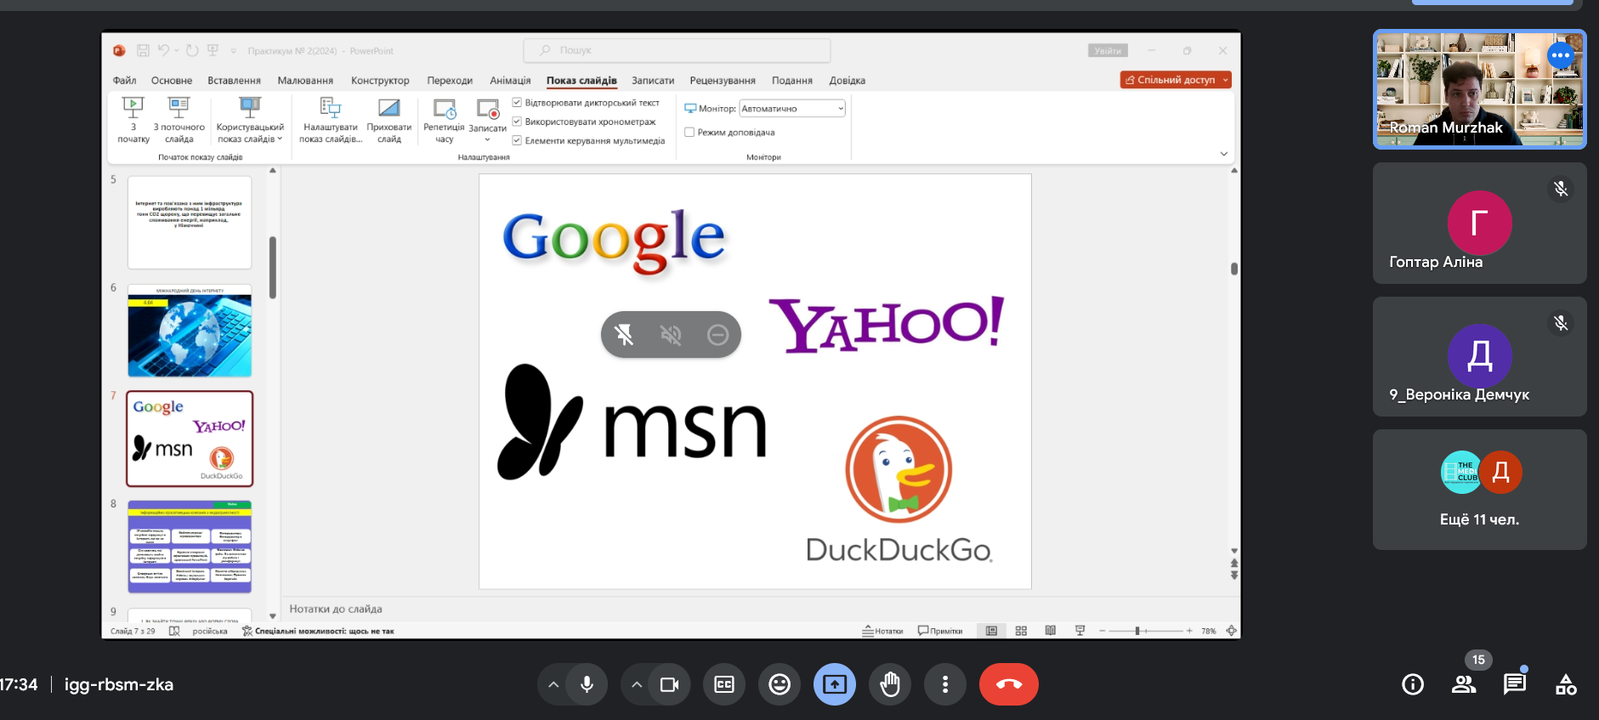Screen dimensions: 1599x720
Task: Open options on Roman Murzhak's tile
Action: click(1560, 56)
